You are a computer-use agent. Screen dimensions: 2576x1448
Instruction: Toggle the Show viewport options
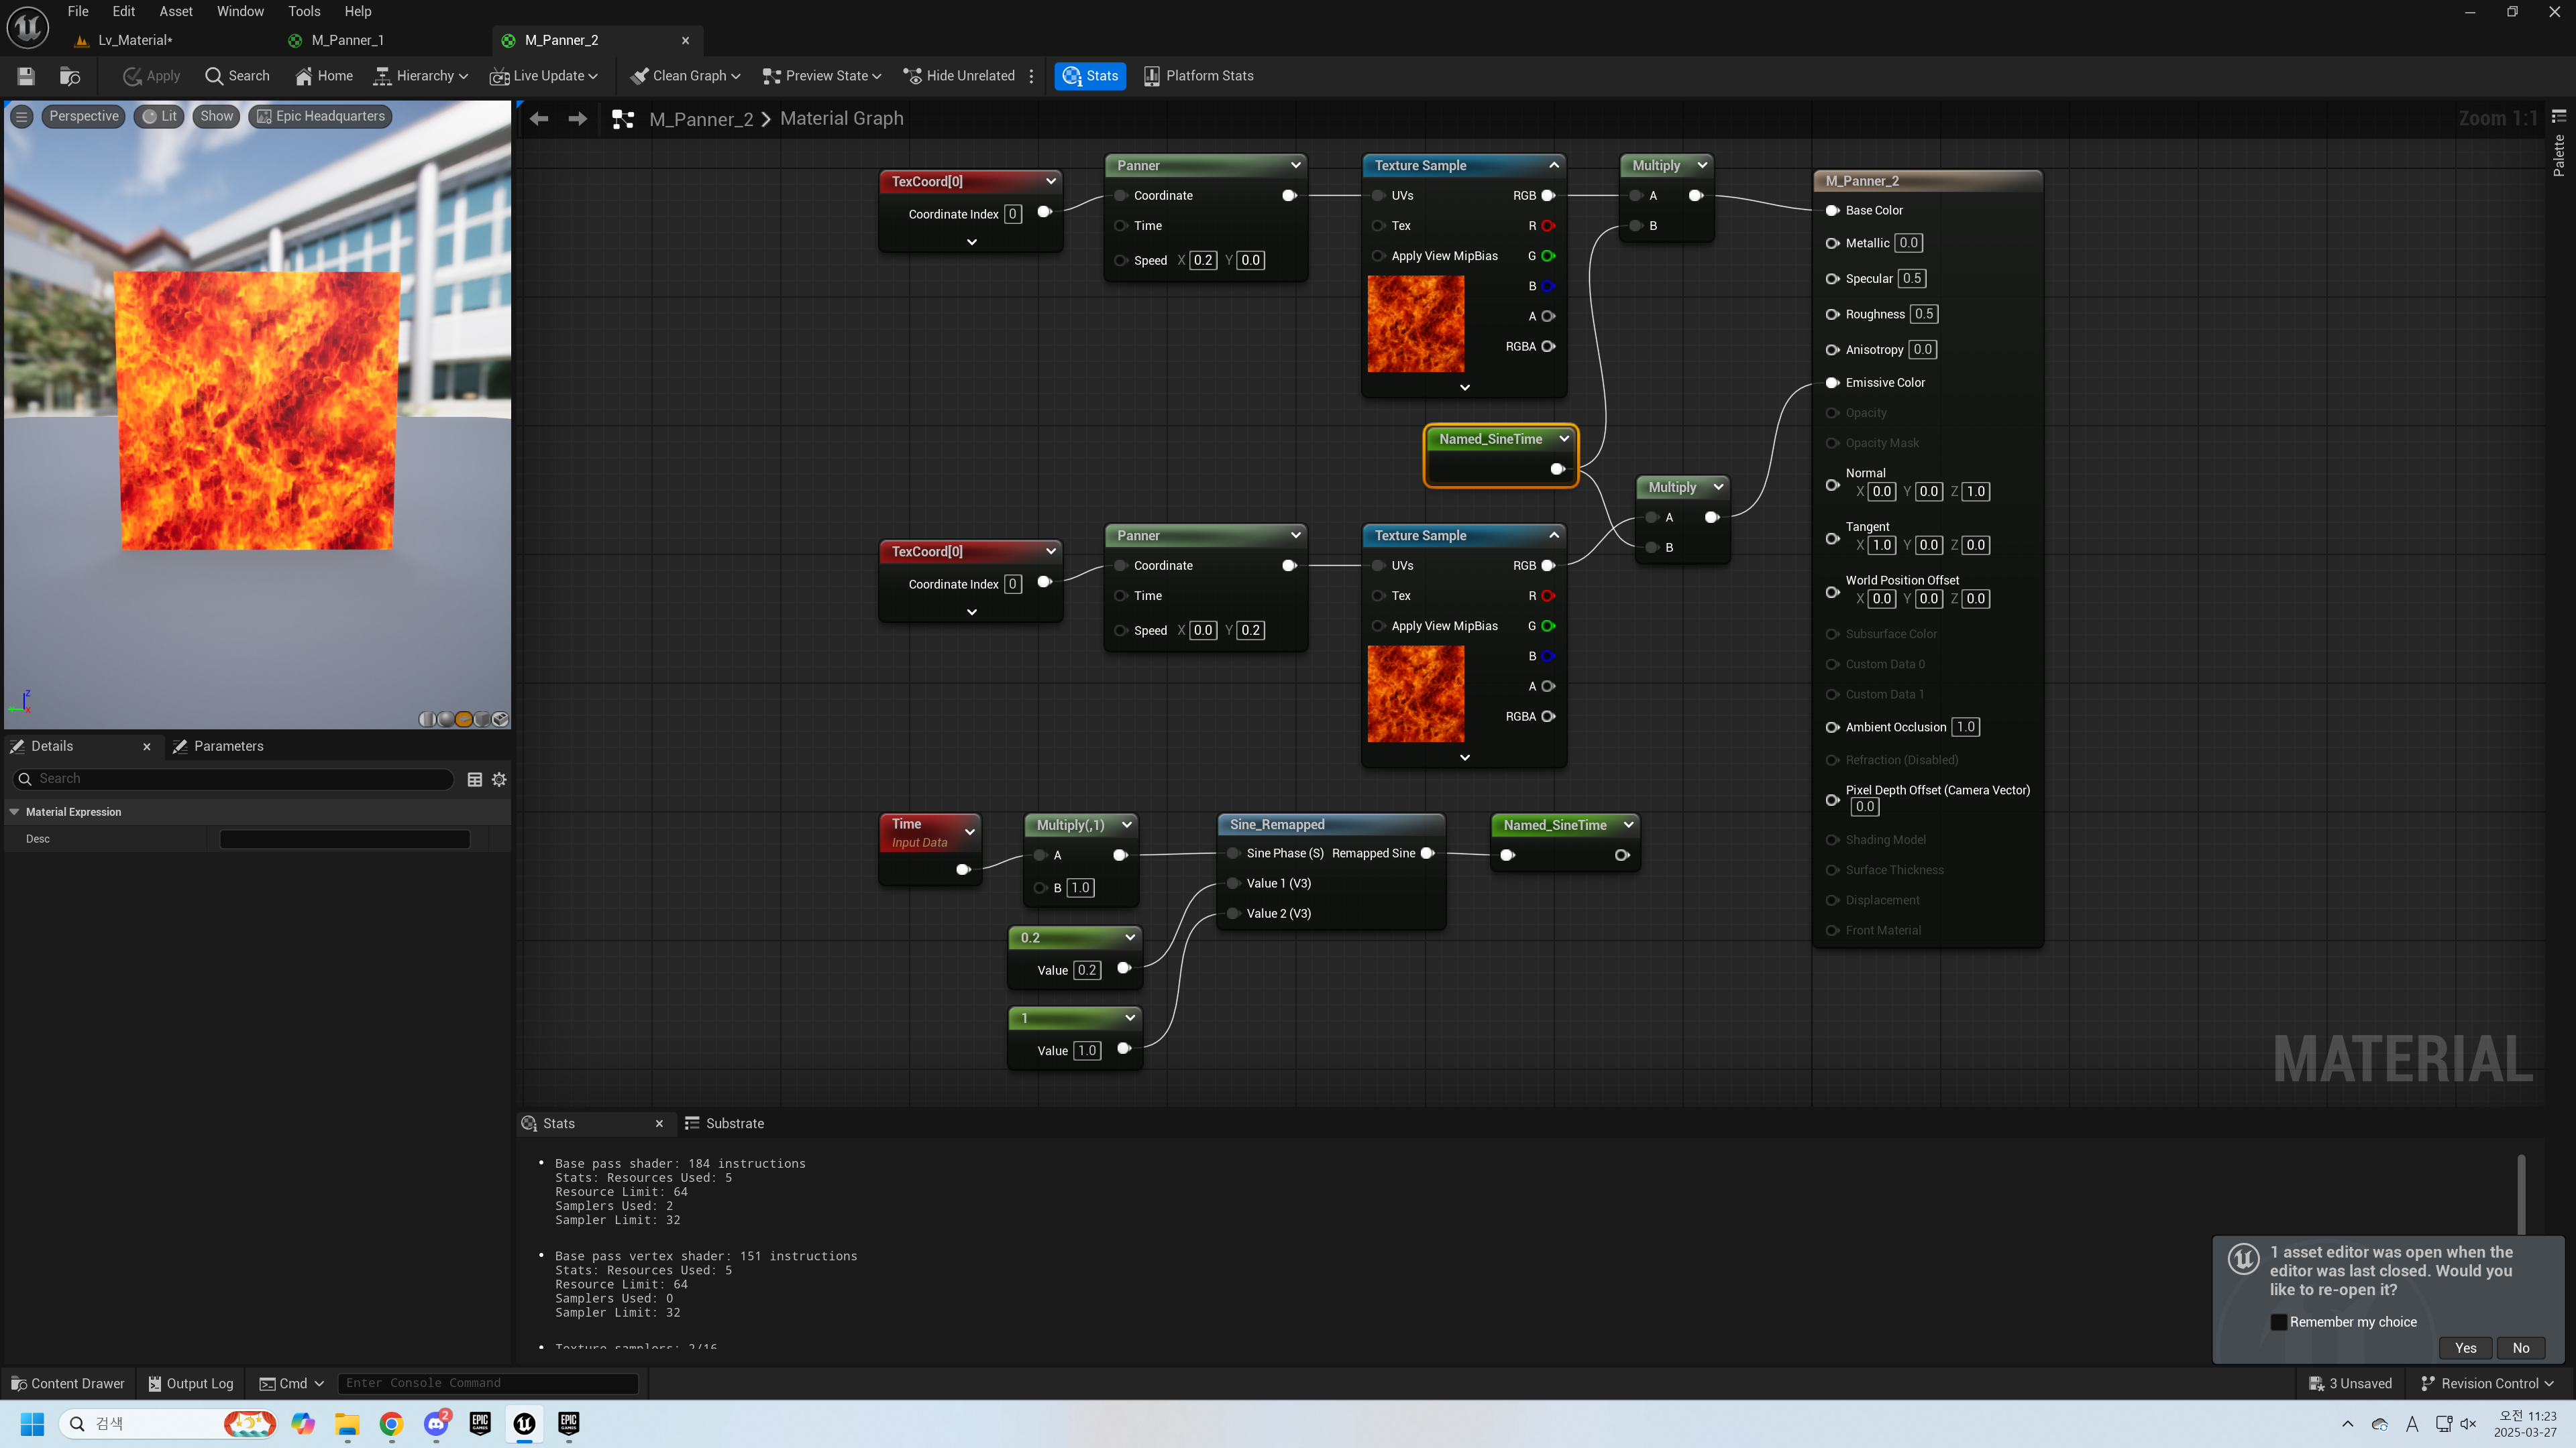pos(216,116)
